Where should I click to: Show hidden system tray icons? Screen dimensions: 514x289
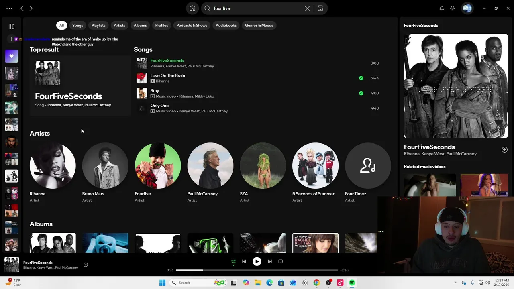455,283
